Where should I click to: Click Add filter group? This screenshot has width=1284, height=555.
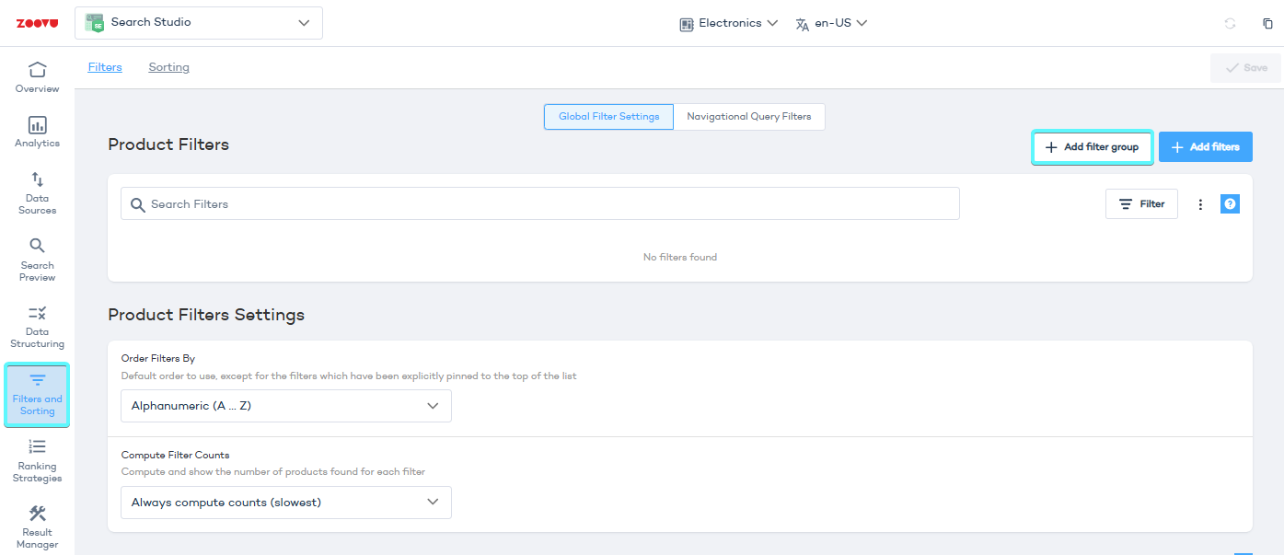click(1092, 146)
